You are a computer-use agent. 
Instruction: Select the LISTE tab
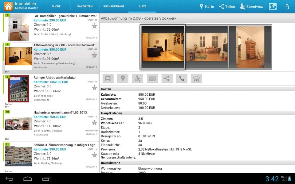[x=142, y=6]
